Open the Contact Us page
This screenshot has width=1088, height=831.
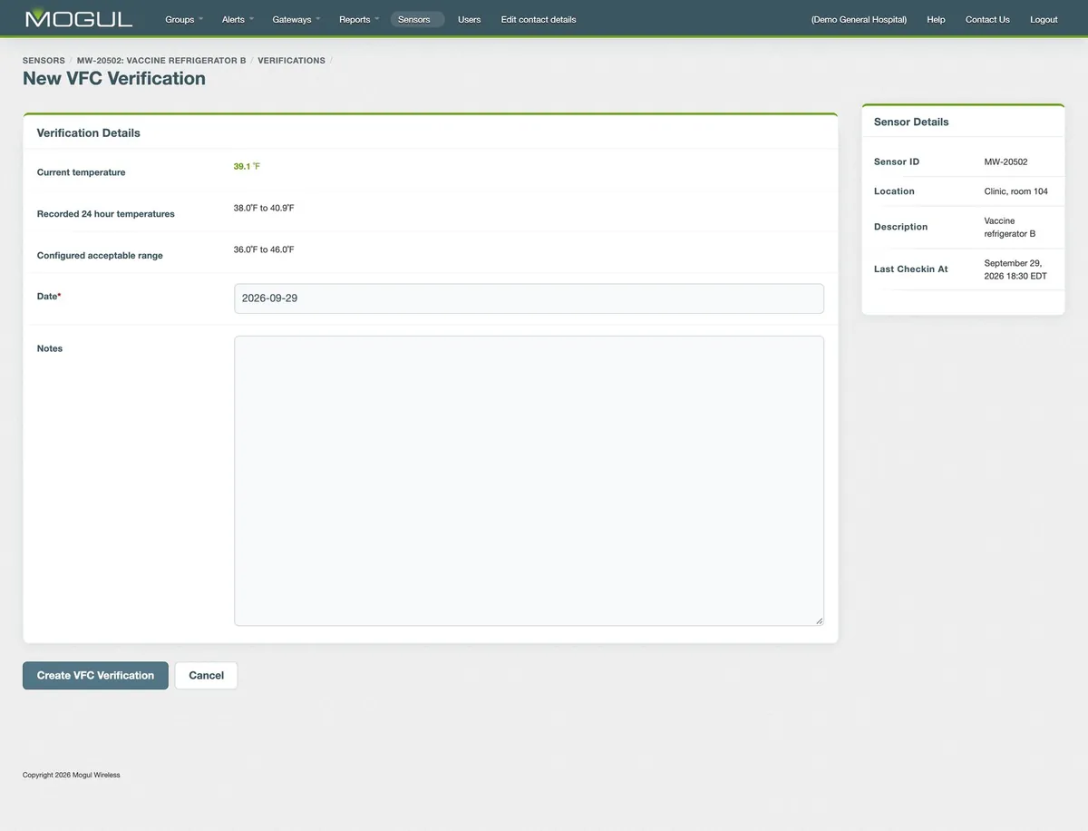(x=987, y=19)
